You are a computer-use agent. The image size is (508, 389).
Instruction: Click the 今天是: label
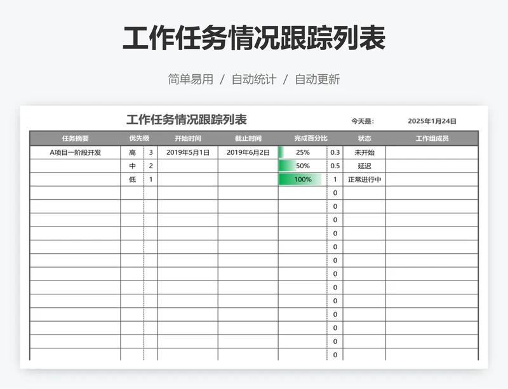click(363, 121)
